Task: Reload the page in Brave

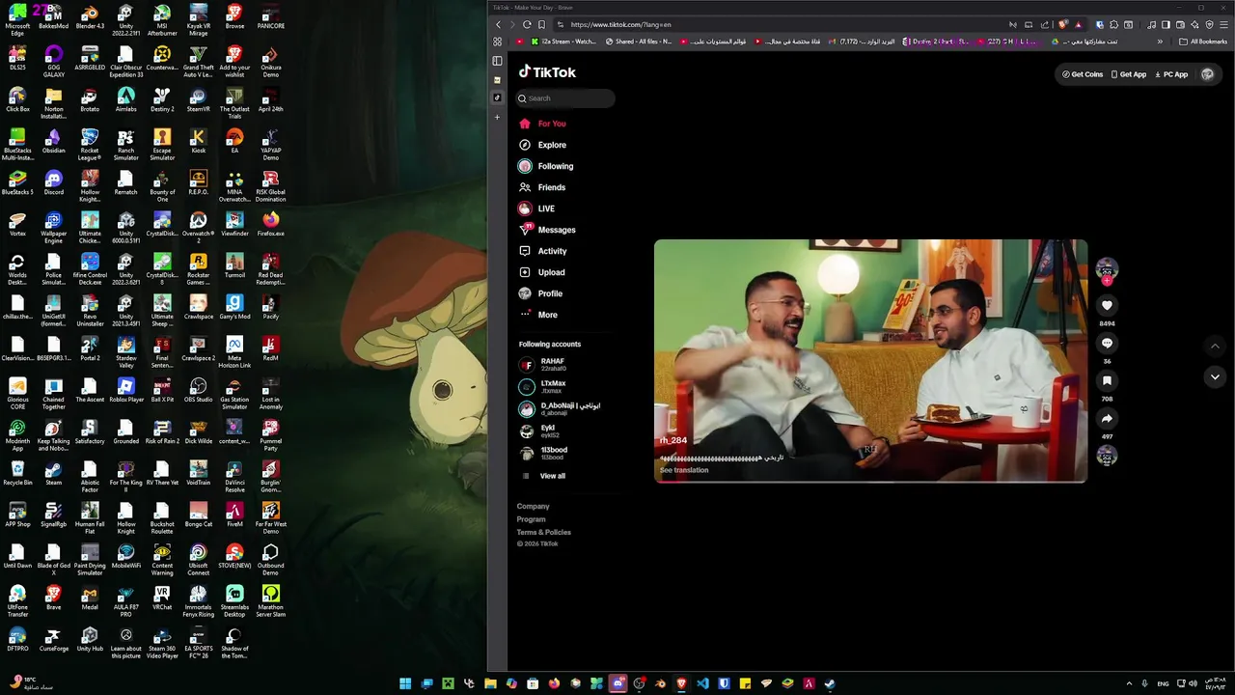Action: click(x=527, y=24)
